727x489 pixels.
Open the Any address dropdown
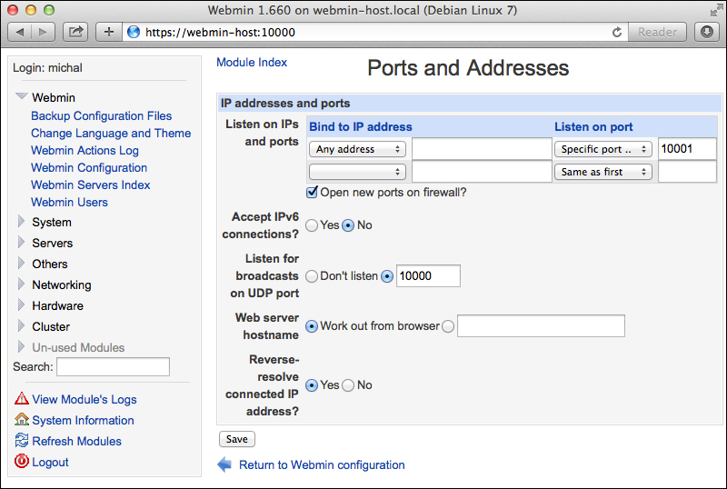pos(357,149)
